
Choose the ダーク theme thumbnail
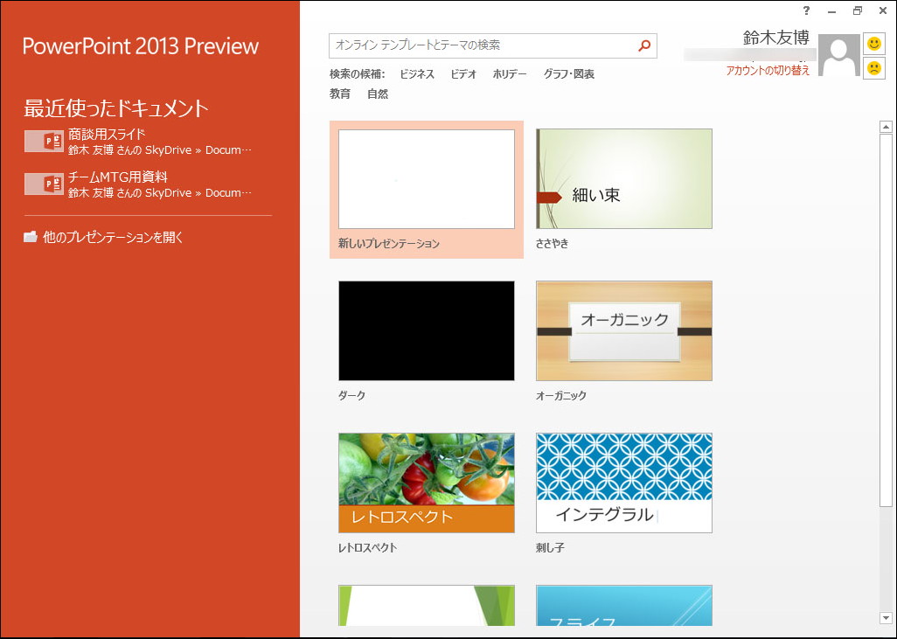[426, 330]
